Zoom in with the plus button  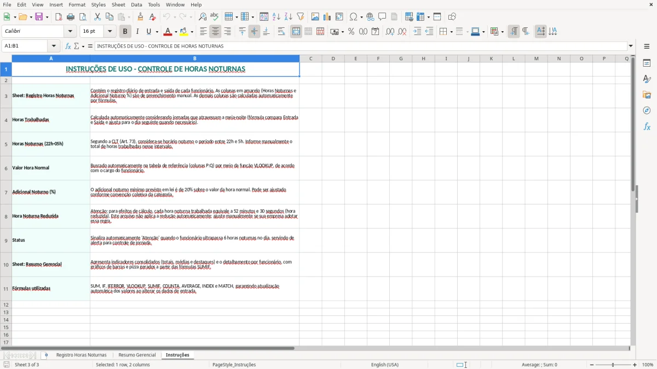635,365
